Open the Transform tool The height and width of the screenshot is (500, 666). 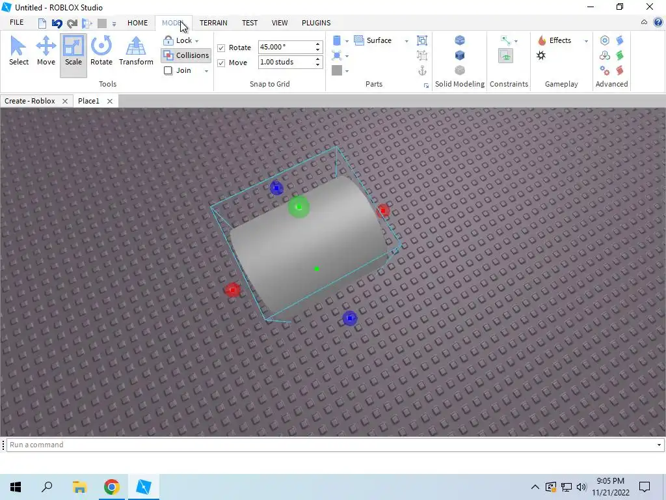(x=136, y=51)
